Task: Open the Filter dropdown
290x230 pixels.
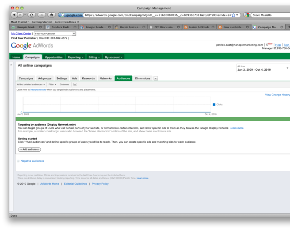Action: [x=52, y=84]
